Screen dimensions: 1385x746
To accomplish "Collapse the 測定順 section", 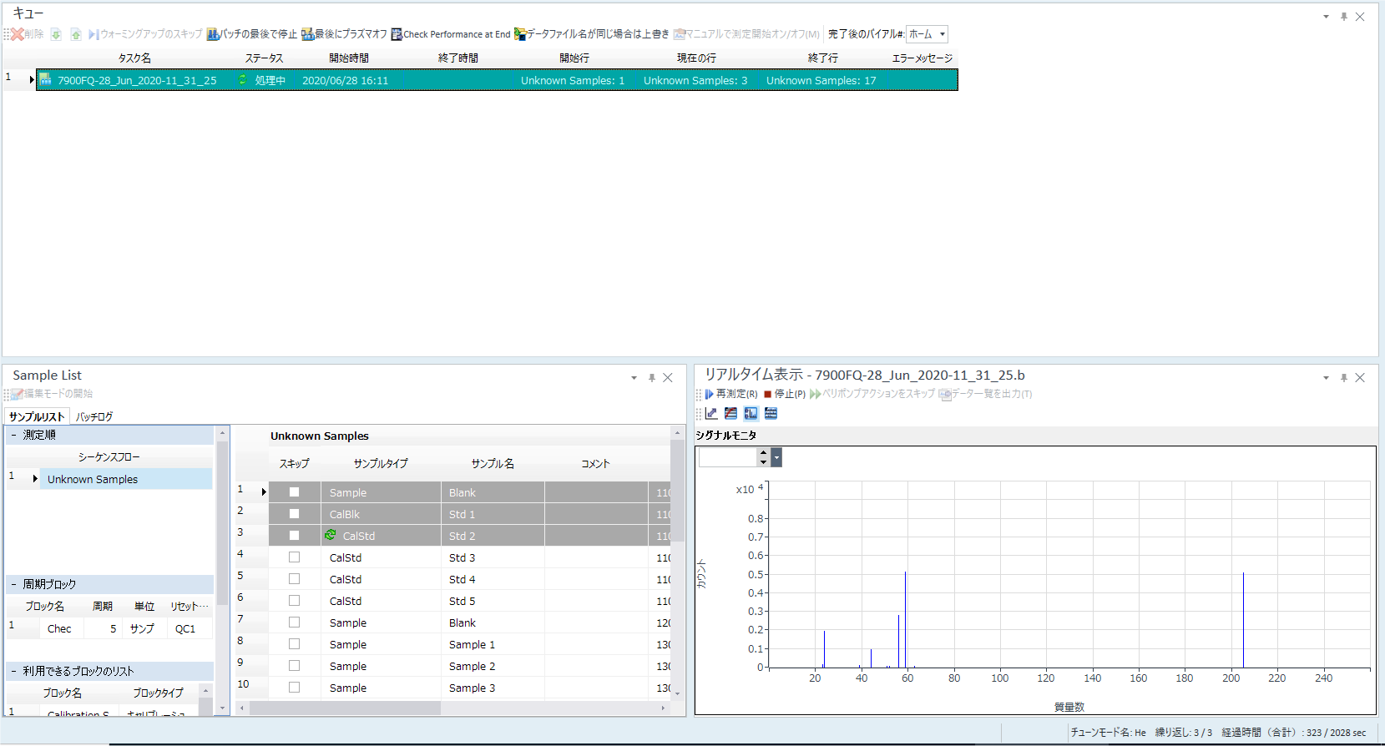I will 14,435.
